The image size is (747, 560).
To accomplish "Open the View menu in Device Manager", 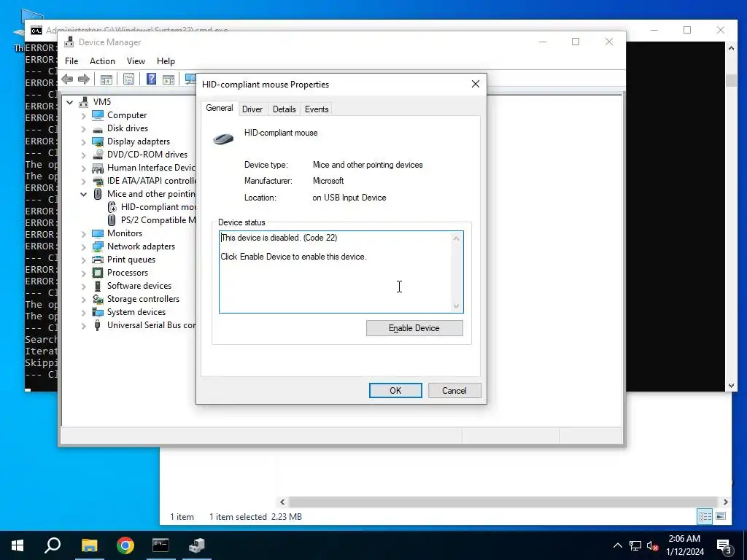I will click(x=136, y=61).
